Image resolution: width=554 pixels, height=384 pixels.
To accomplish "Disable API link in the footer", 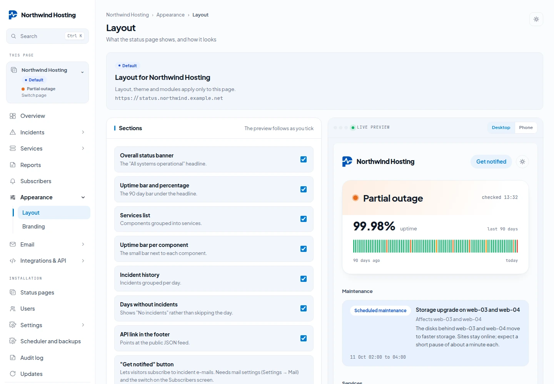I will [x=304, y=338].
